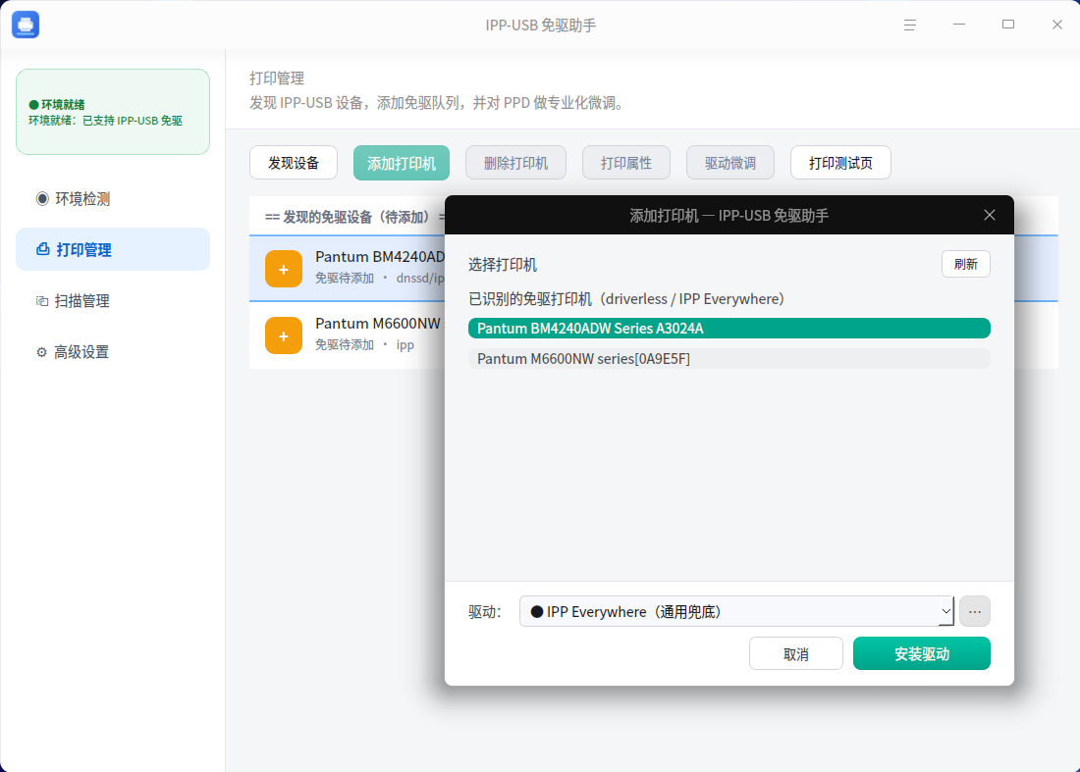Click the 添加打印机 toolbar button
The width and height of the screenshot is (1080, 772).
402,163
